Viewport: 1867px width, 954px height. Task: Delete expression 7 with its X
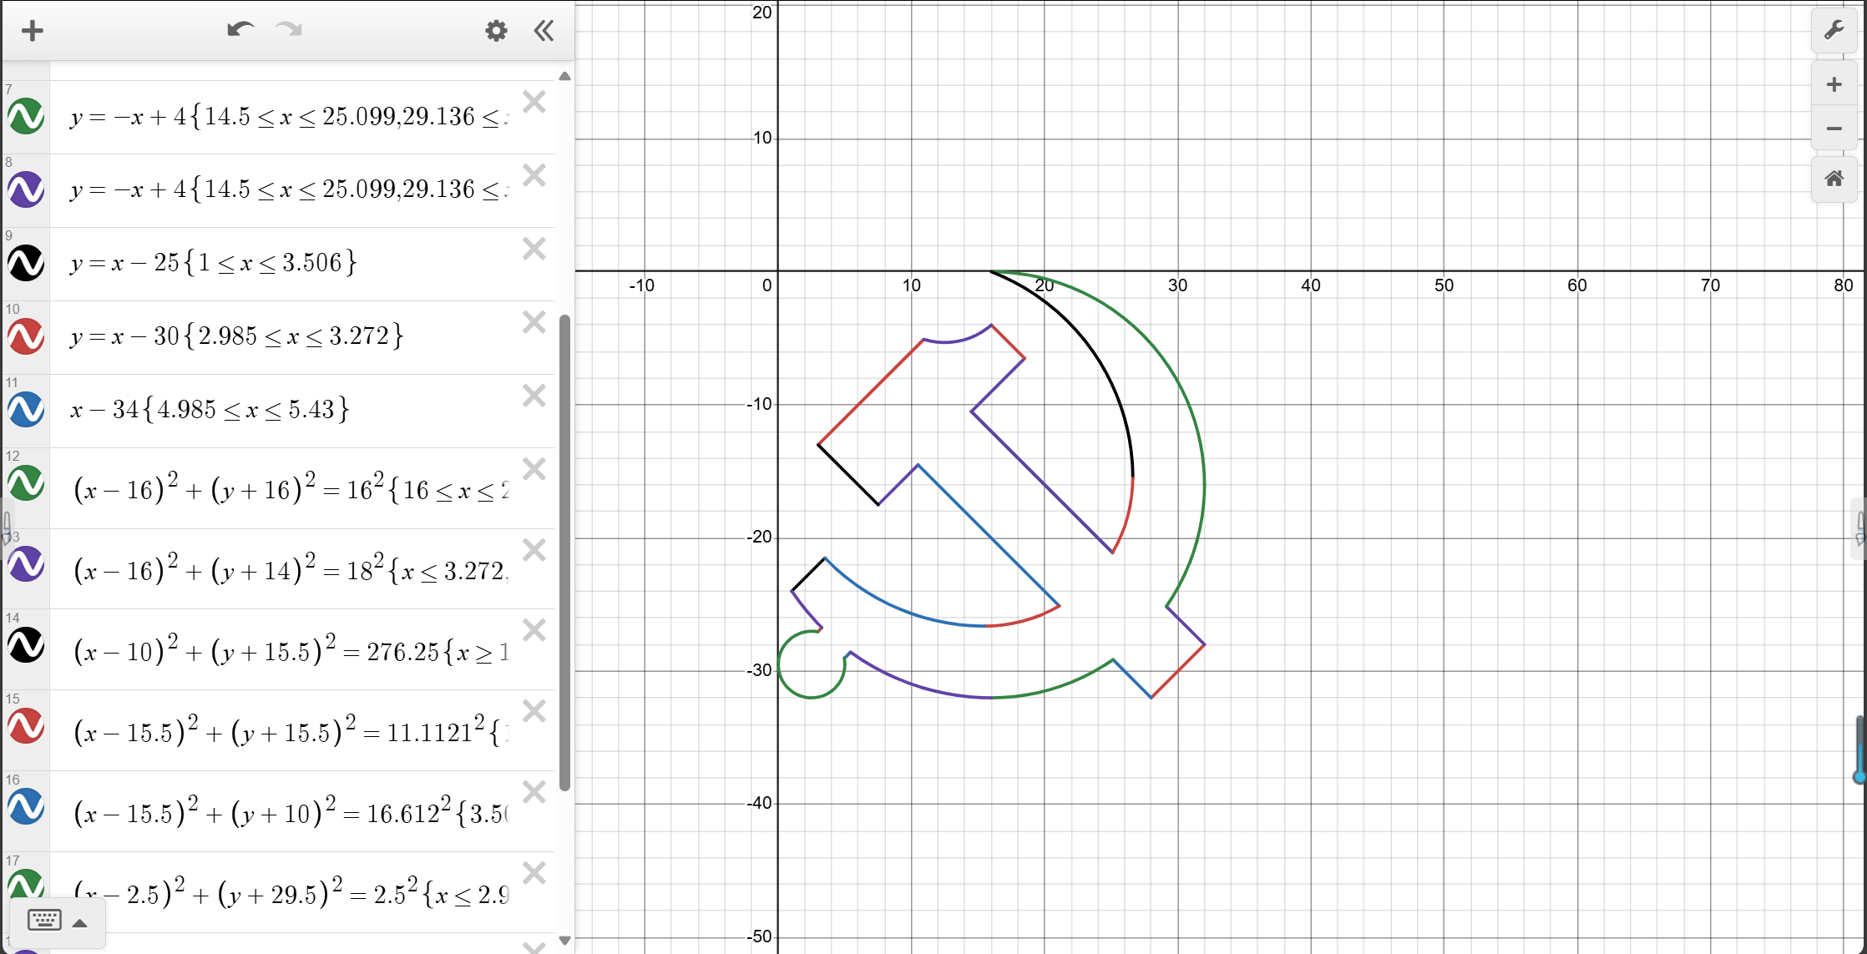[x=534, y=102]
